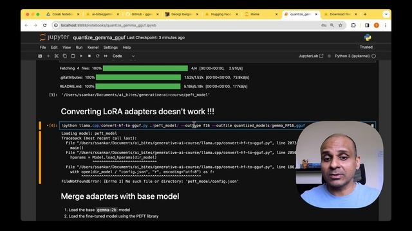Close the Colab Notebook tab
The width and height of the screenshot is (412, 231).
click(x=78, y=14)
